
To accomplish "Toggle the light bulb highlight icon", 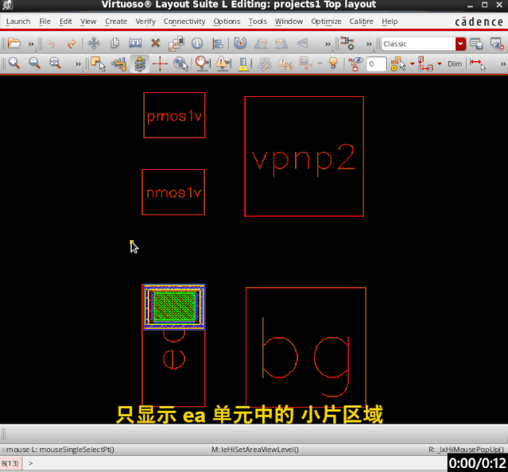I will coord(333,64).
